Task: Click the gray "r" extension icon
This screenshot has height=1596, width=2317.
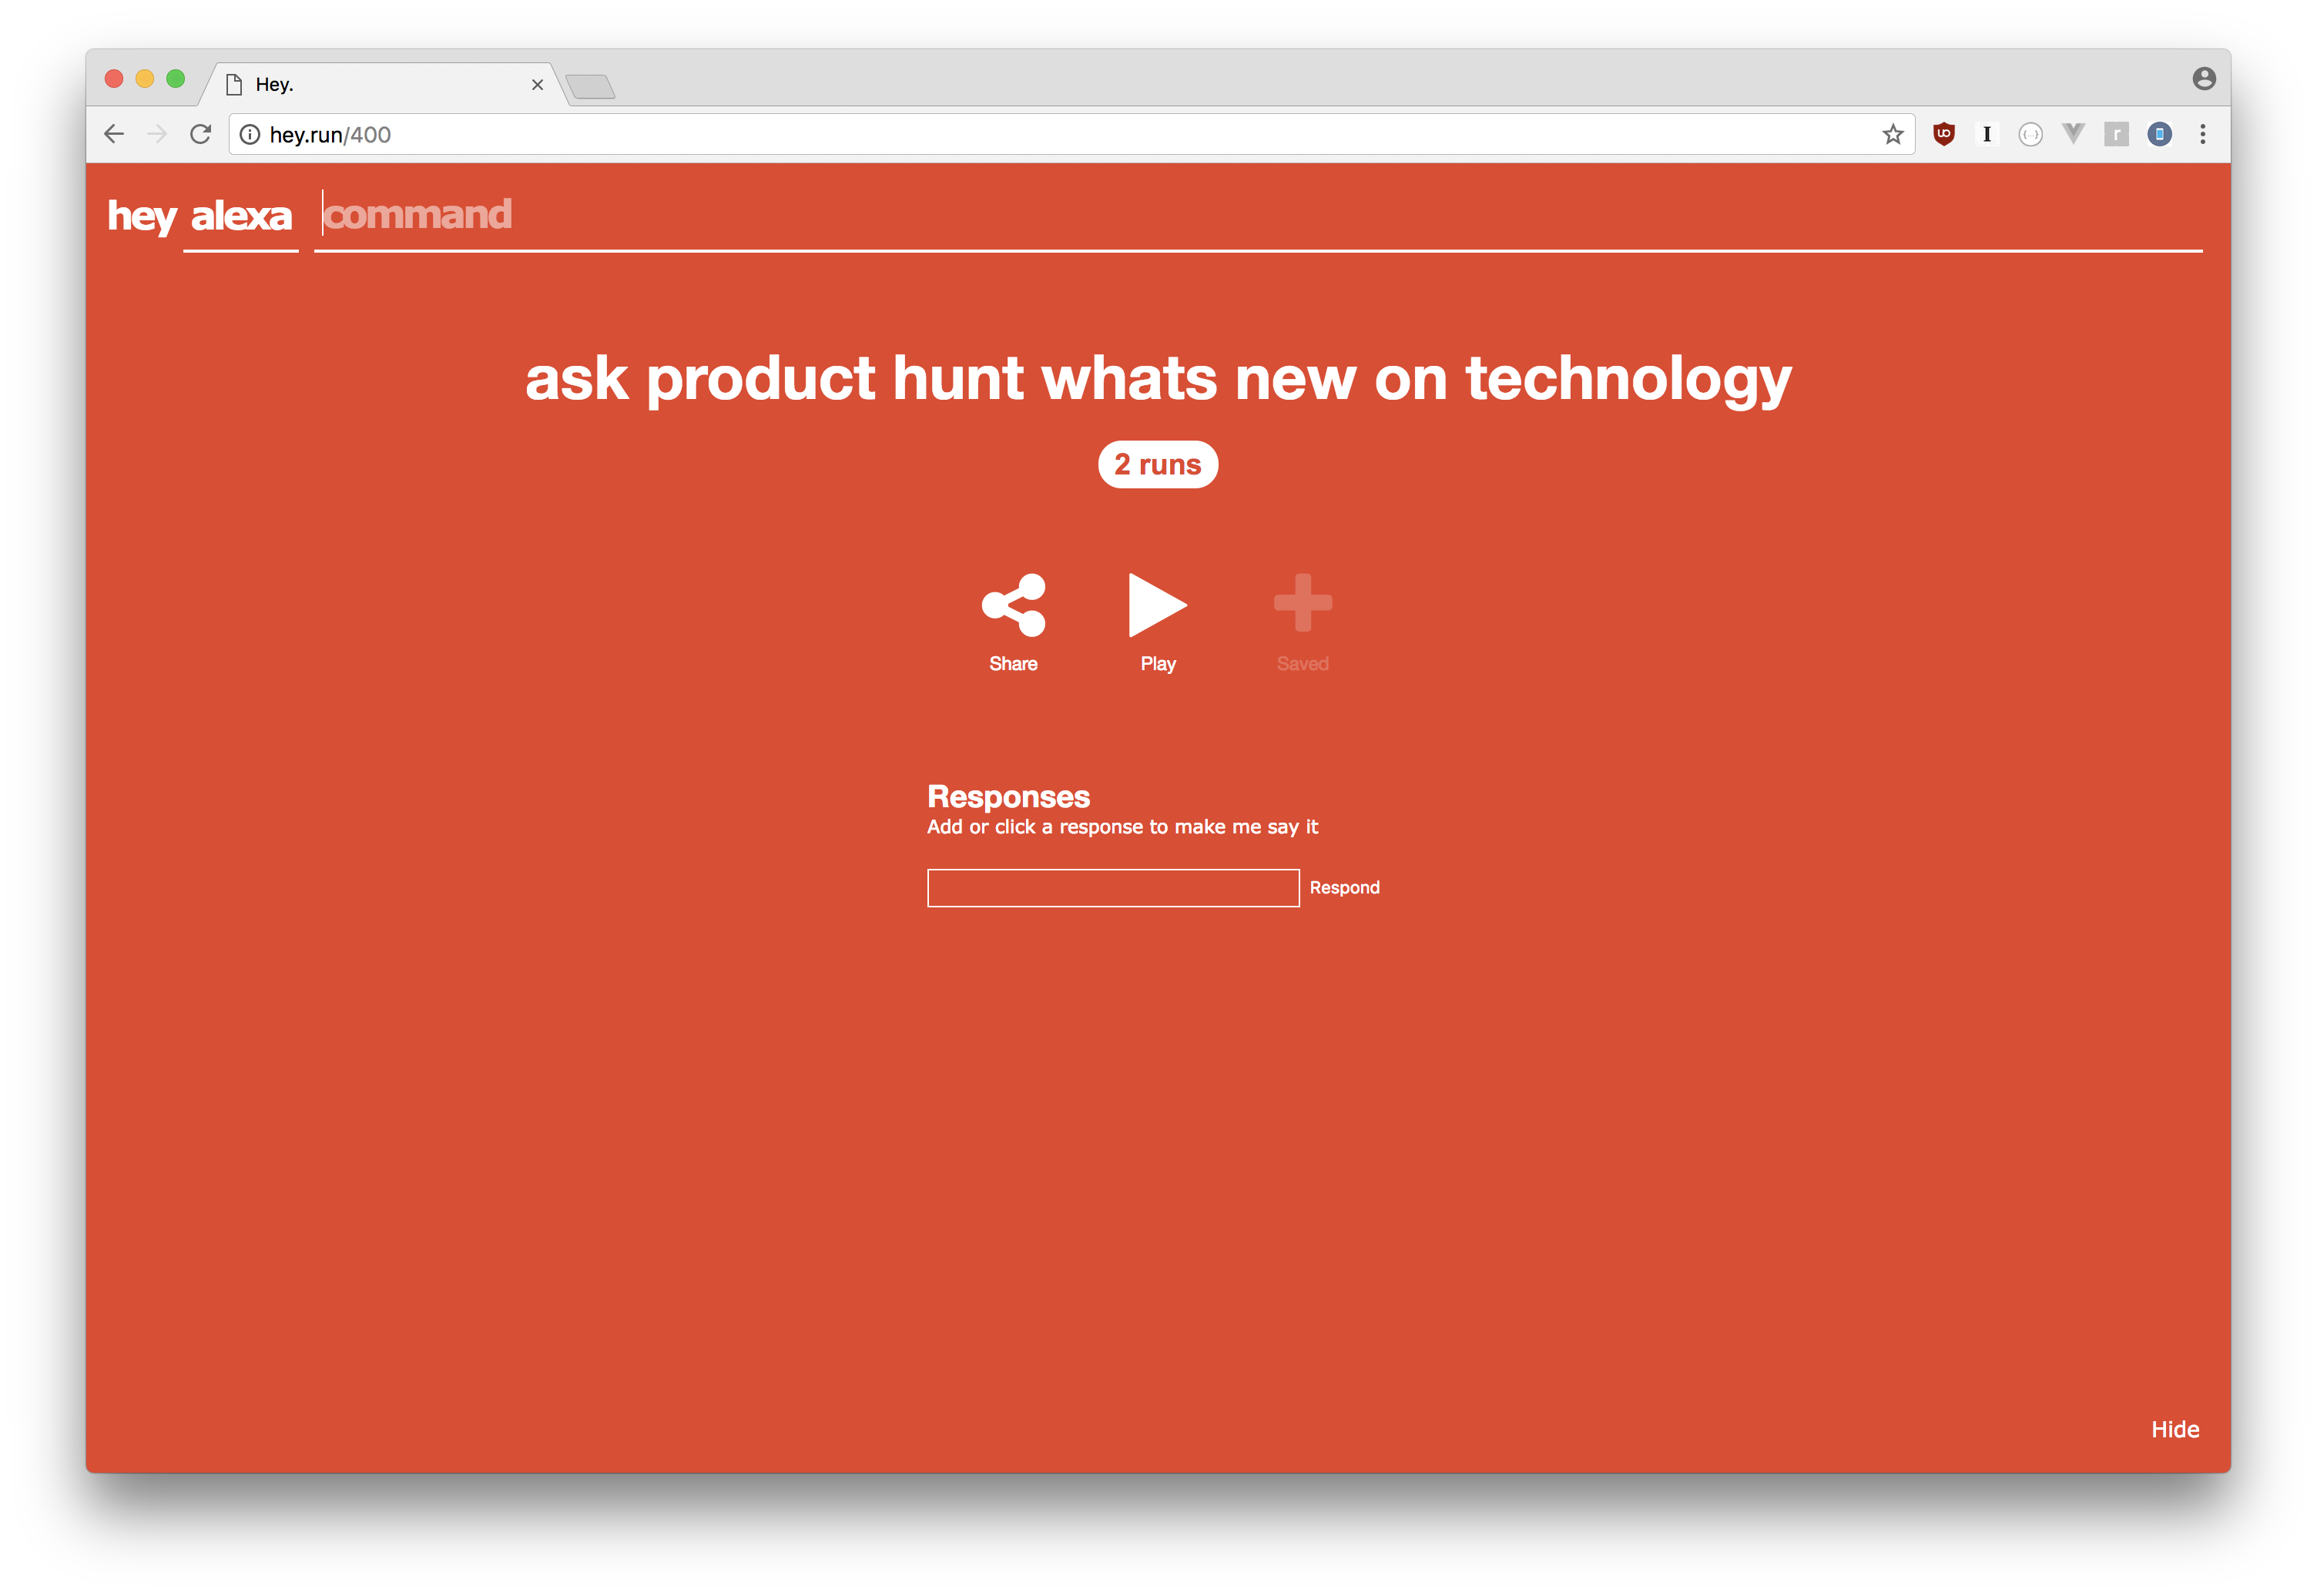Action: [x=2116, y=134]
